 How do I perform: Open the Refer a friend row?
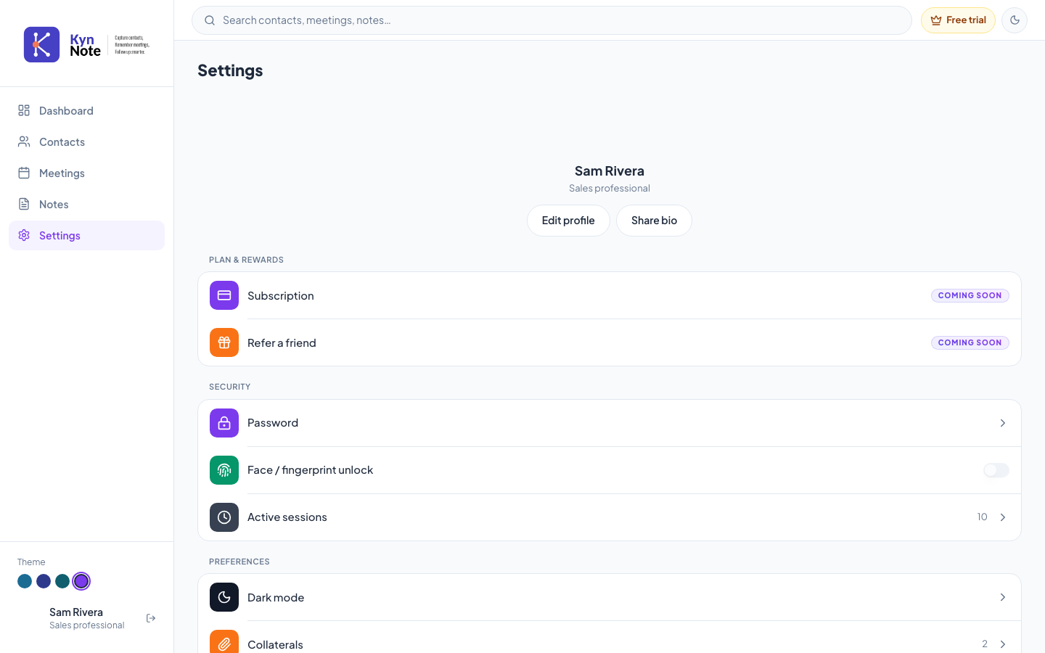[610, 342]
